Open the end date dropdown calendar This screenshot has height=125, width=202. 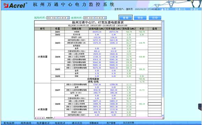(x=94, y=18)
